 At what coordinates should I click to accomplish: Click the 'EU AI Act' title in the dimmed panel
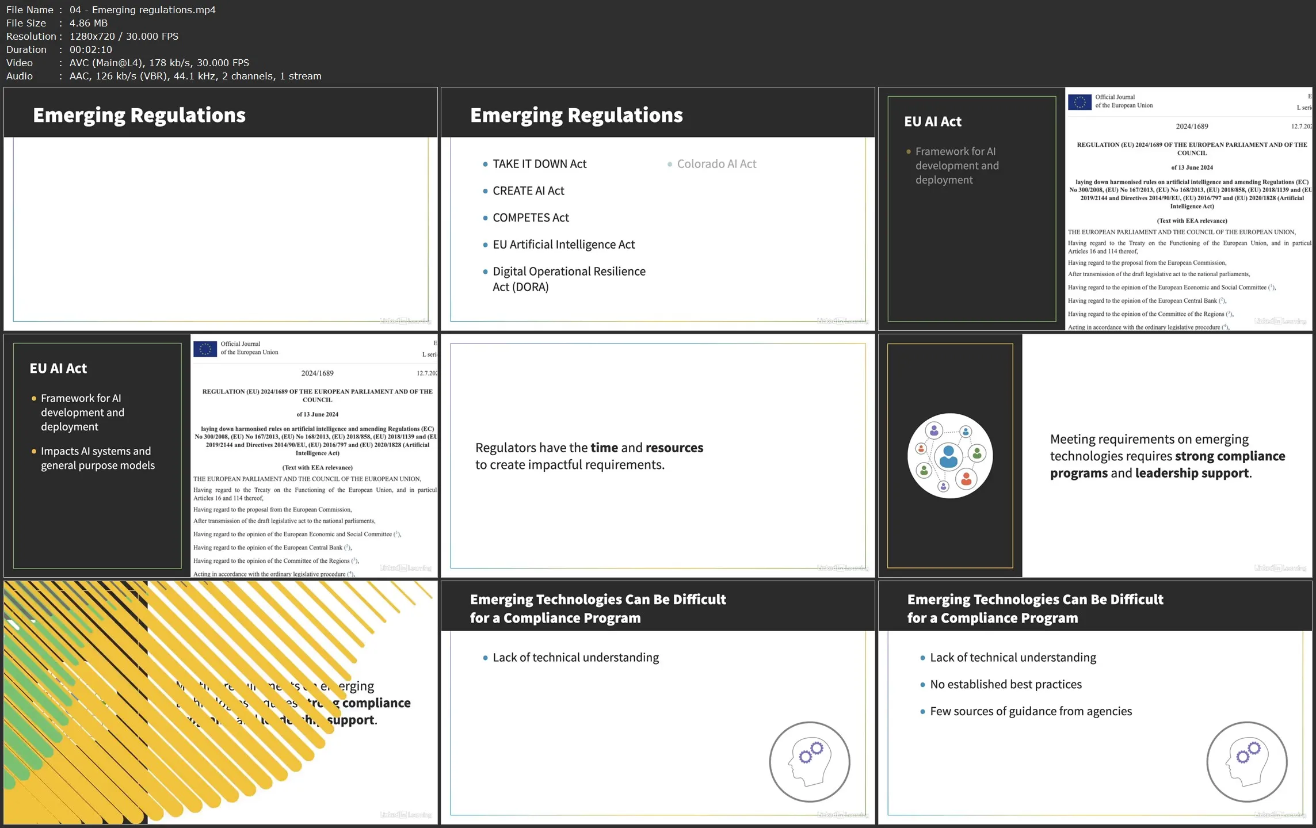[x=932, y=121]
